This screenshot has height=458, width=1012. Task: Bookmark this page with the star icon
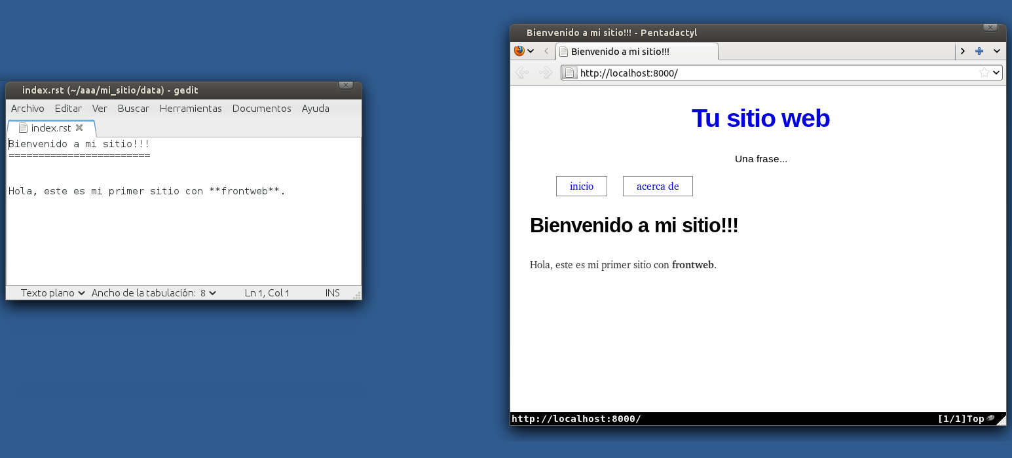(984, 73)
